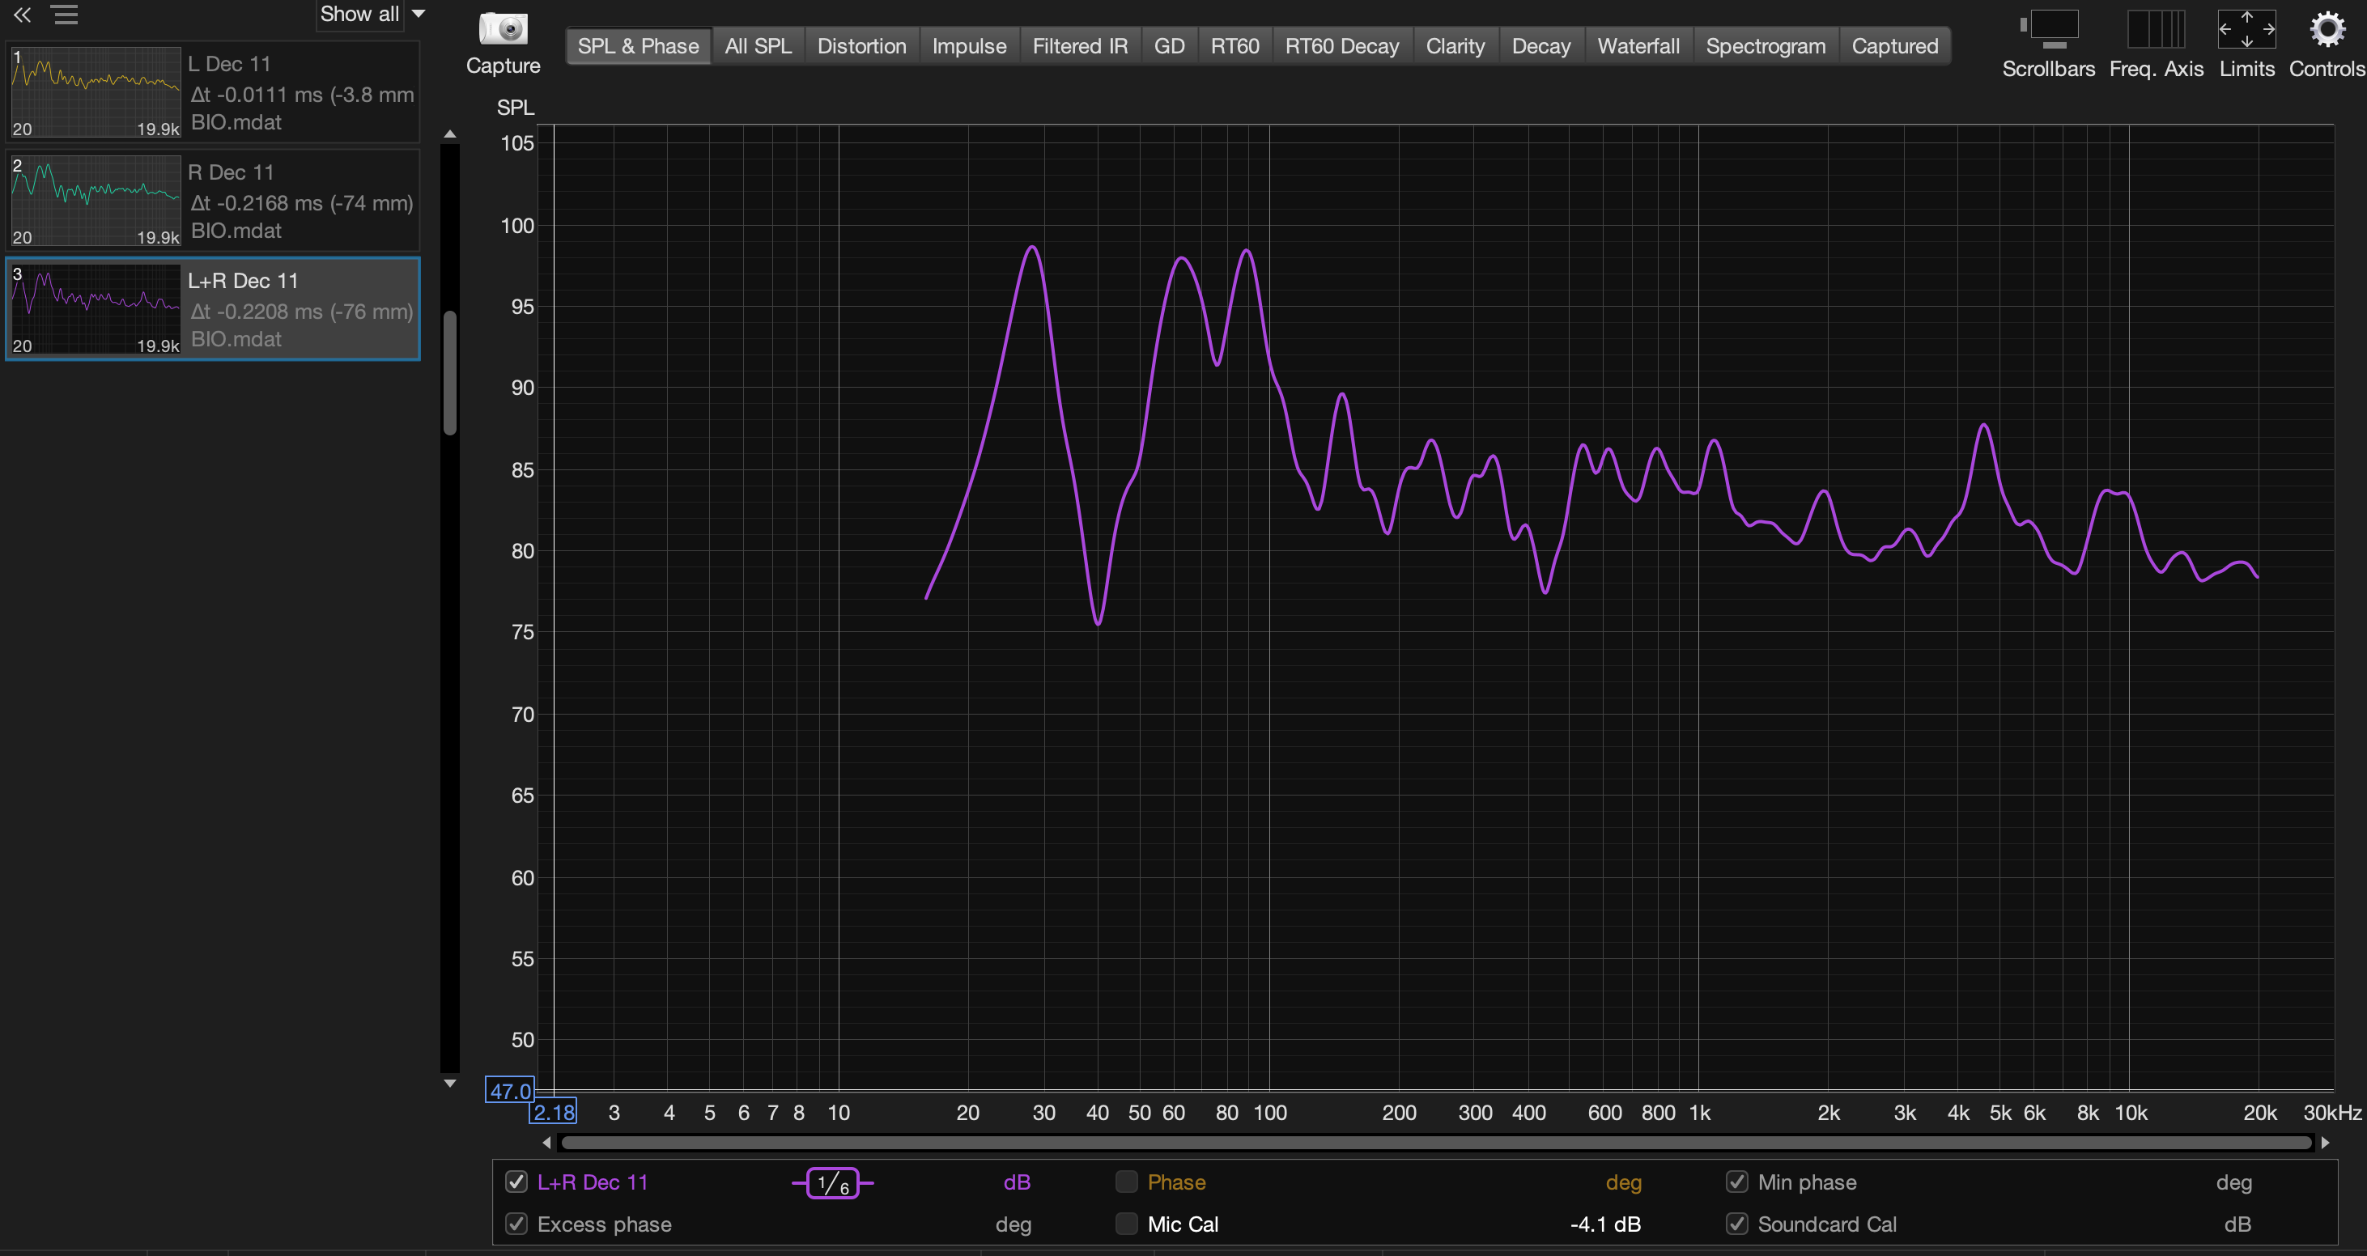
Task: Toggle the Freq. Axis icon
Action: (2155, 29)
